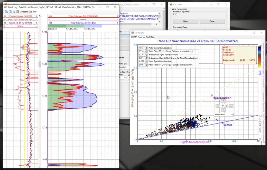The image size is (267, 170).
Task: Minimize the frmZones window
Action: pos(211,4)
